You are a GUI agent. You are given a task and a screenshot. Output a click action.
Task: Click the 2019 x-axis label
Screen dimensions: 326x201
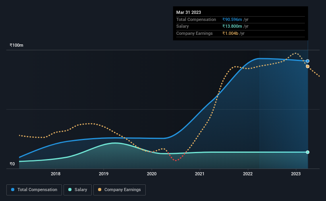[x=104, y=174]
